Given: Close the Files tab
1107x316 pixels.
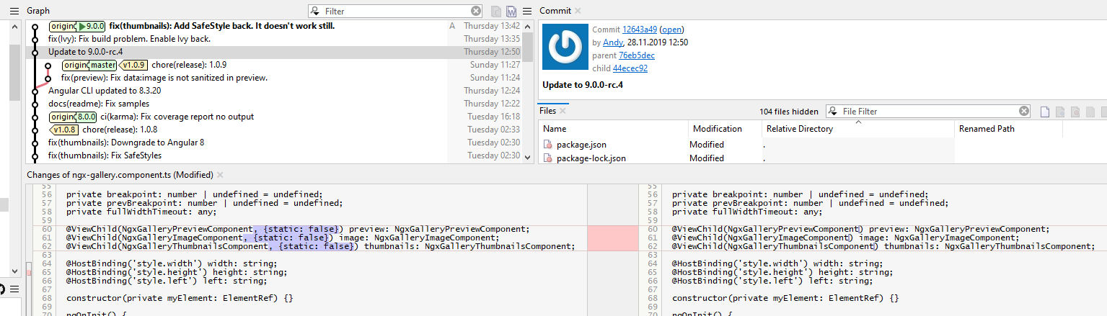Looking at the screenshot, I should click(563, 111).
